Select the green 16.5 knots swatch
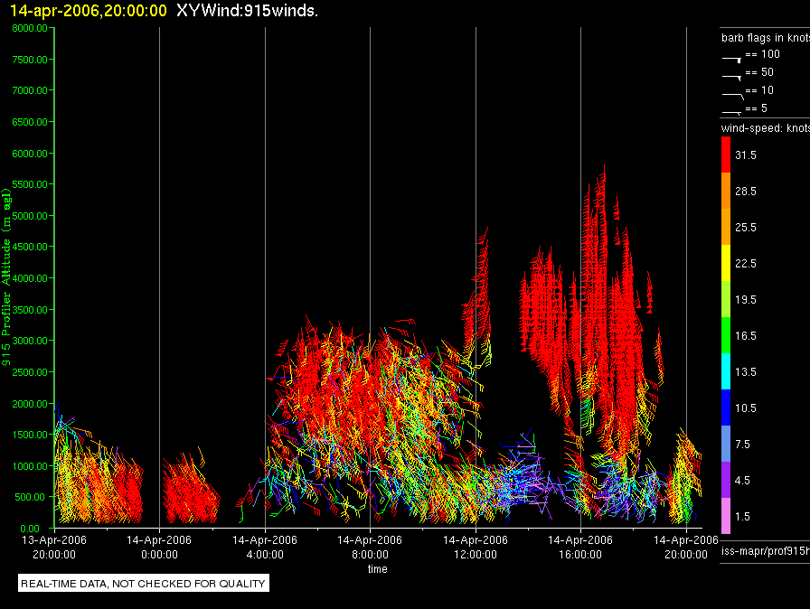 pyautogui.click(x=726, y=335)
